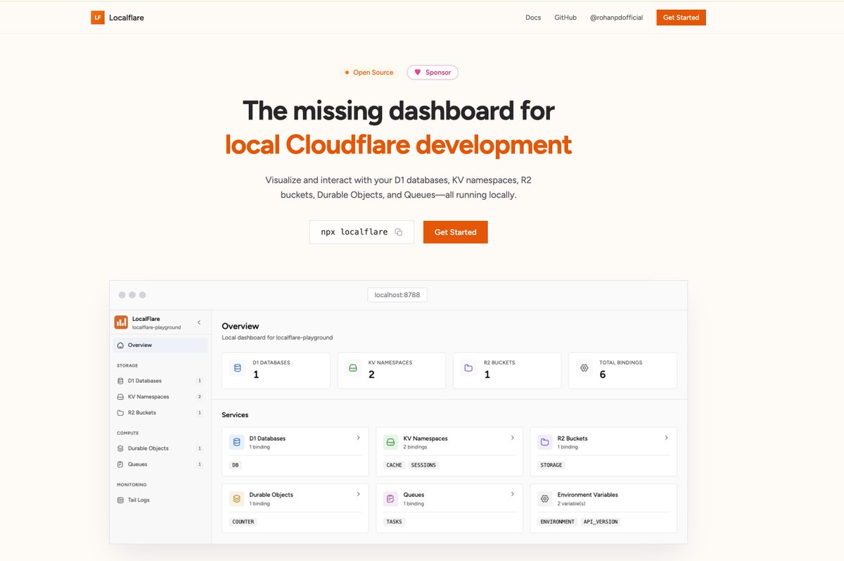This screenshot has height=561, width=844.
Task: Click the Total Bindings value 6
Action: tap(603, 374)
